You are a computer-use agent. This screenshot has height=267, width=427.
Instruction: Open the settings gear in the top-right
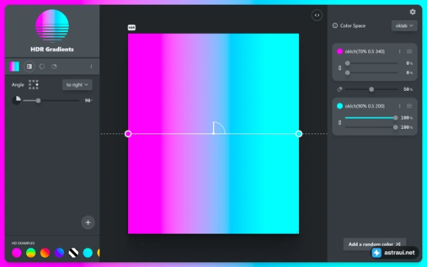coord(412,12)
